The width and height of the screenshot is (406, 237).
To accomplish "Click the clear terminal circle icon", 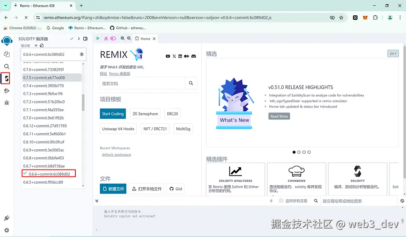I will (x=402, y=201).
